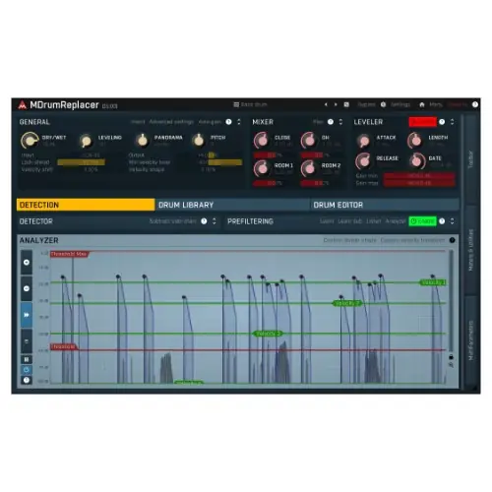Toggle the red Leveler enable button
492x492 pixels.
[422, 122]
